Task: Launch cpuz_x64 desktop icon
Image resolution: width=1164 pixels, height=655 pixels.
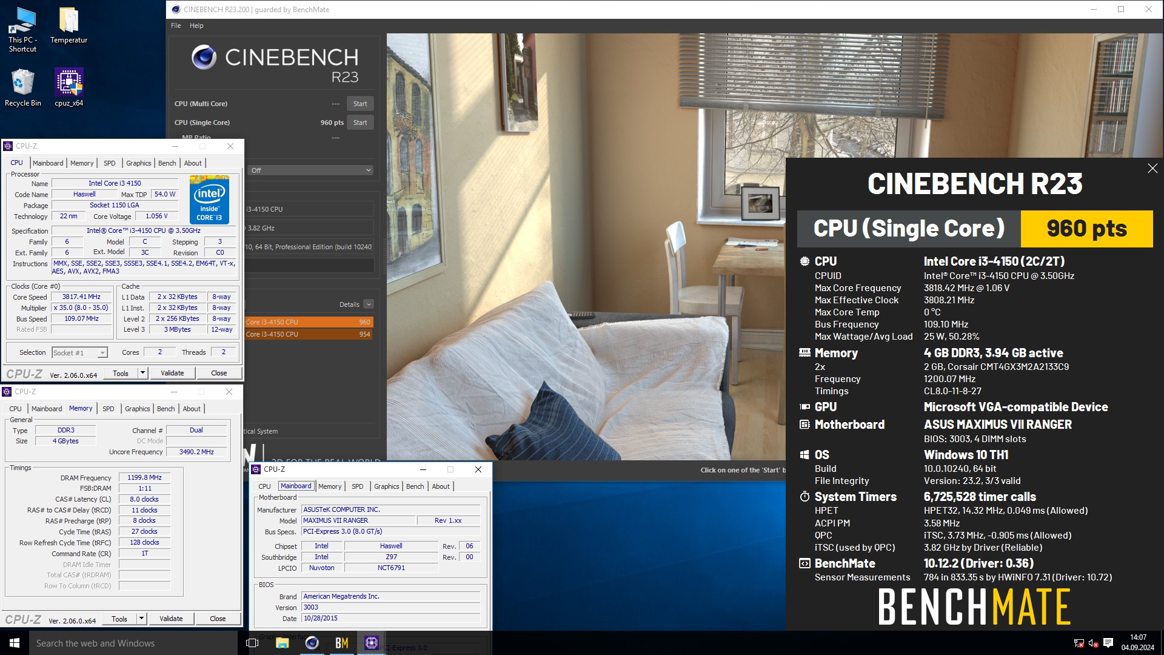Action: [x=69, y=87]
